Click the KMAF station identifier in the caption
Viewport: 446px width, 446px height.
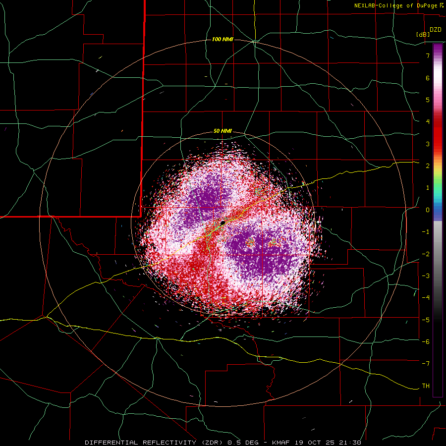[x=280, y=443]
